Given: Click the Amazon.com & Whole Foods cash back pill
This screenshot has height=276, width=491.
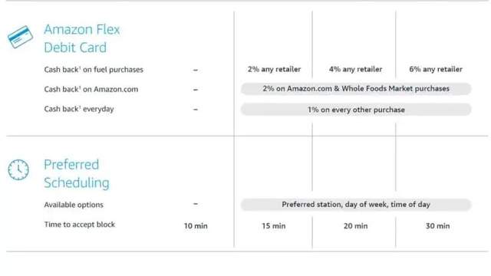Looking at the screenshot, I should 356,89.
